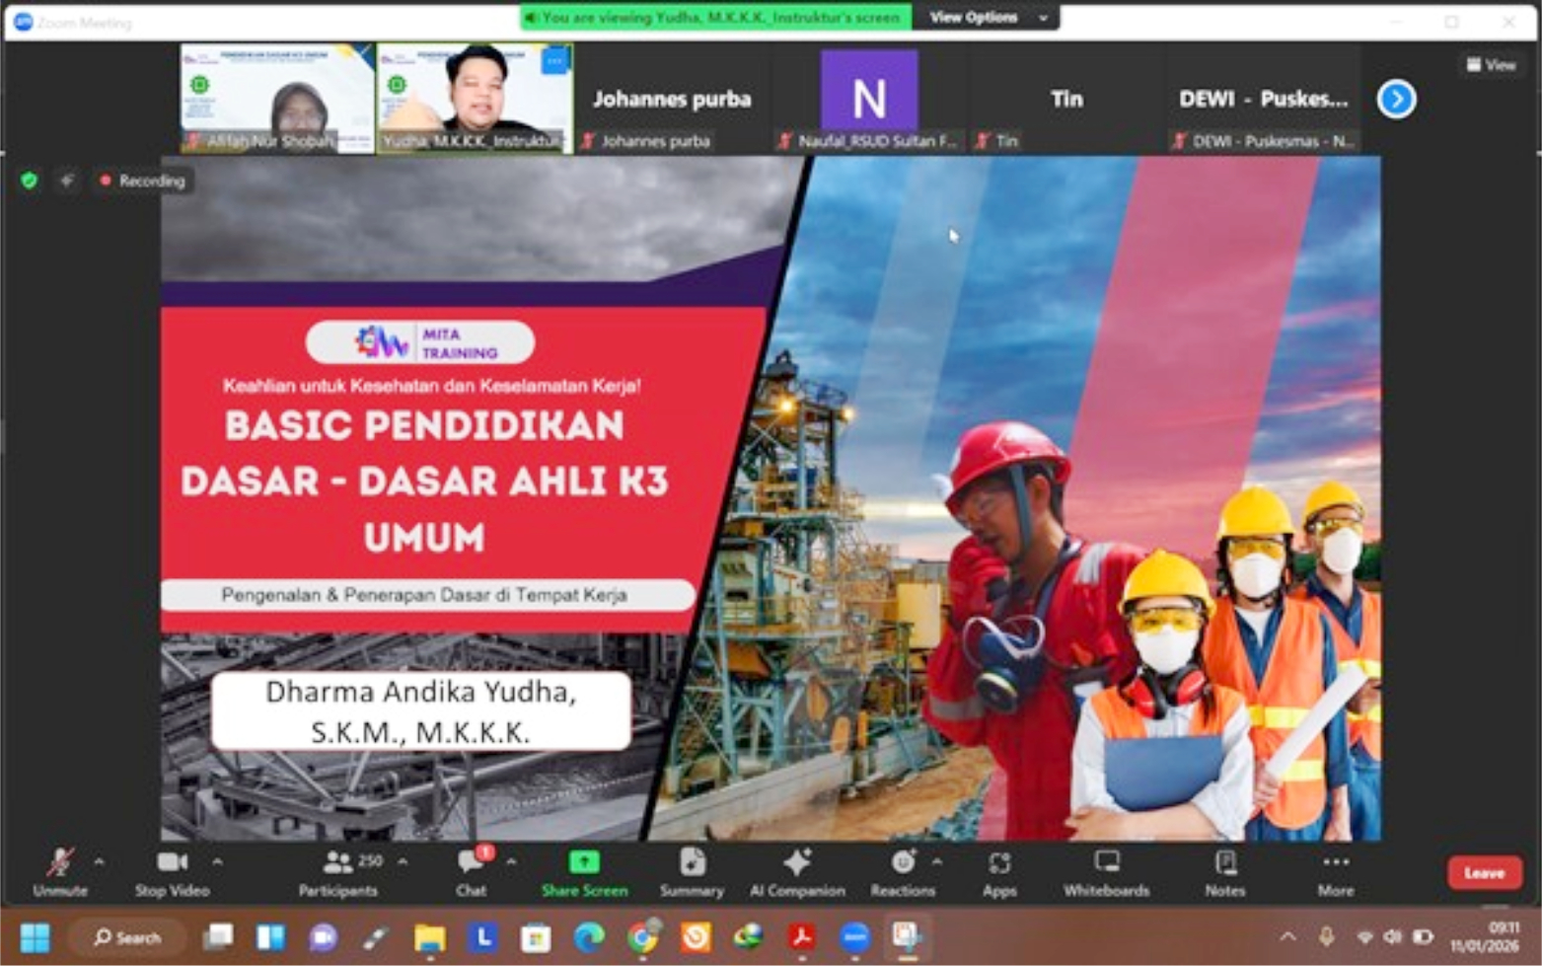Image resolution: width=1542 pixels, height=966 pixels.
Task: Click the Leave button
Action: [x=1484, y=872]
